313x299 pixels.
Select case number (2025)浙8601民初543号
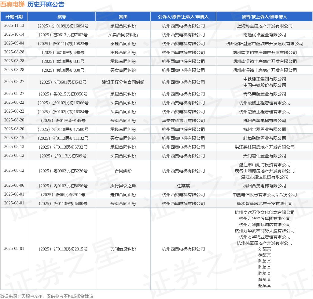(63, 82)
